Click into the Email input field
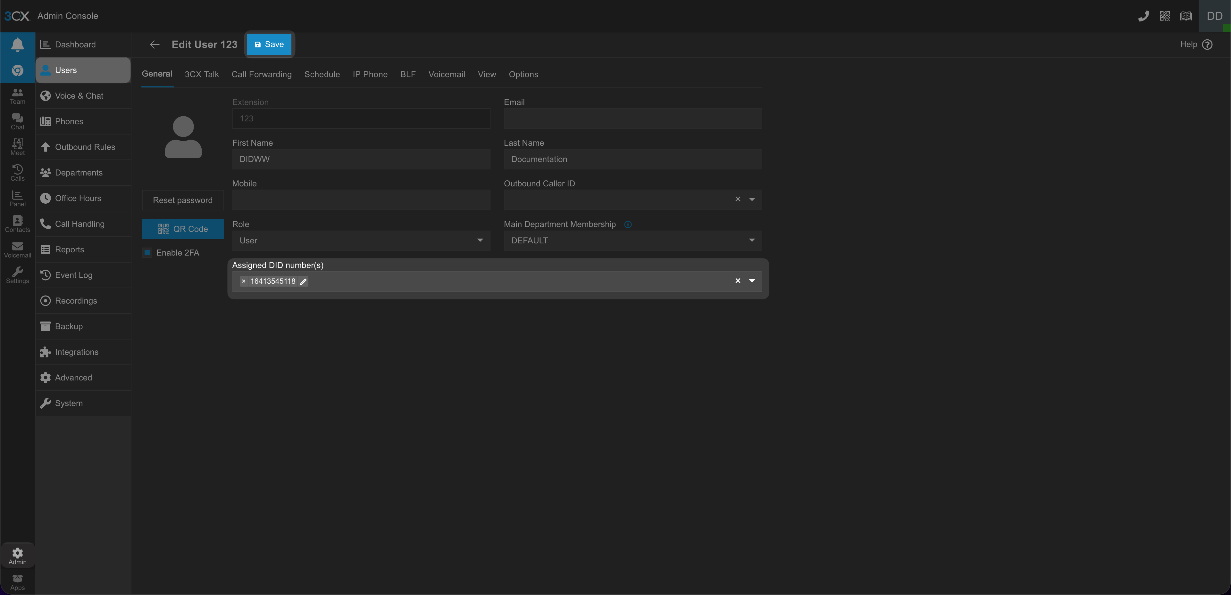The image size is (1231, 595). click(x=632, y=118)
